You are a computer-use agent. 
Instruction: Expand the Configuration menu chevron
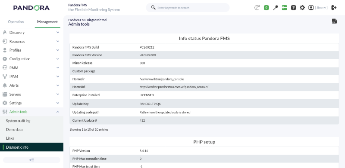point(58,59)
